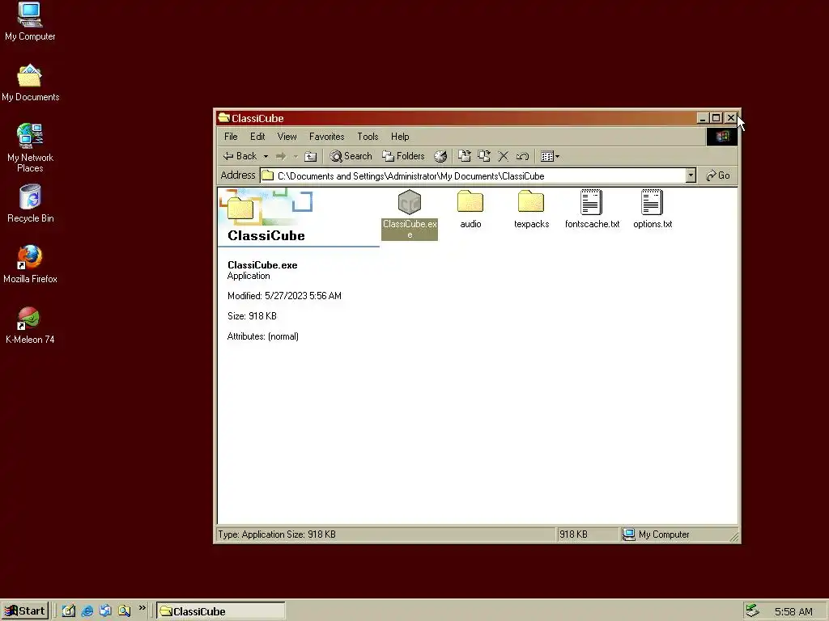Viewport: 829px width, 621px height.
Task: Select the audio folder
Action: coord(470,209)
